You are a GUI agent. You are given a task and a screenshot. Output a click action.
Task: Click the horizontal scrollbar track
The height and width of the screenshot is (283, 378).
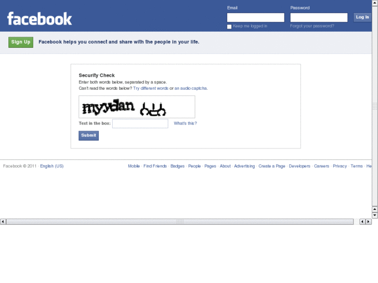pyautogui.click(x=180, y=222)
